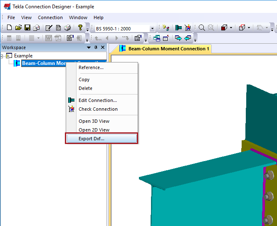
Task: Open the Help menu
Action: click(x=99, y=17)
